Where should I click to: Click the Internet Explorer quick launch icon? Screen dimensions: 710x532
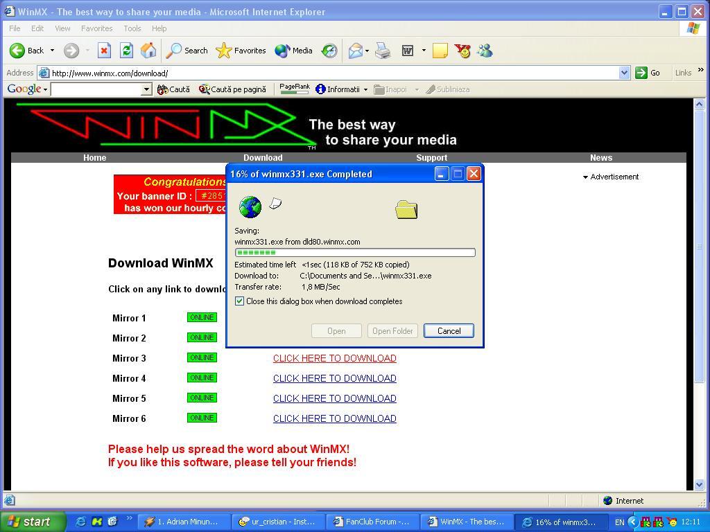(81, 522)
